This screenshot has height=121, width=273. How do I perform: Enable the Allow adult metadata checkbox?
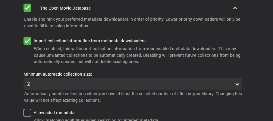[27, 113]
